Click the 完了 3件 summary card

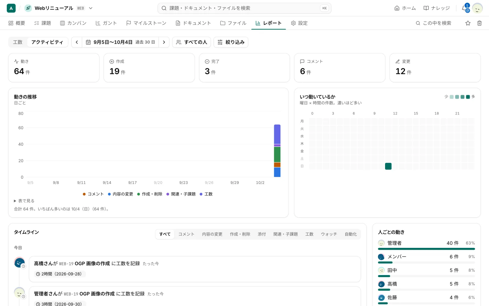pos(244,68)
